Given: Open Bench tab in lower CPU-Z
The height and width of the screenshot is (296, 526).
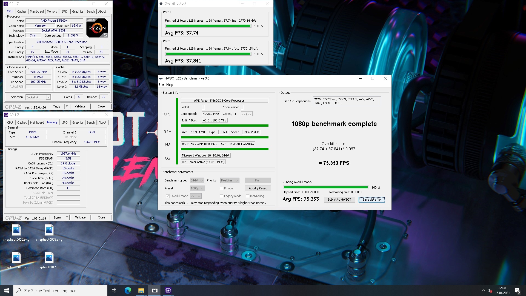Looking at the screenshot, I should coord(91,123).
